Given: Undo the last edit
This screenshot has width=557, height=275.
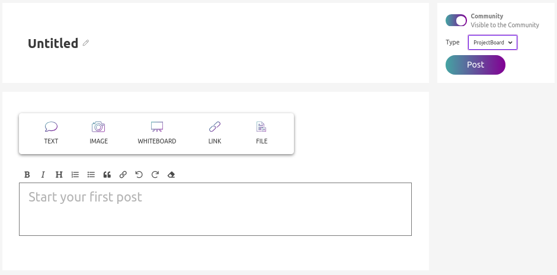Looking at the screenshot, I should (139, 174).
